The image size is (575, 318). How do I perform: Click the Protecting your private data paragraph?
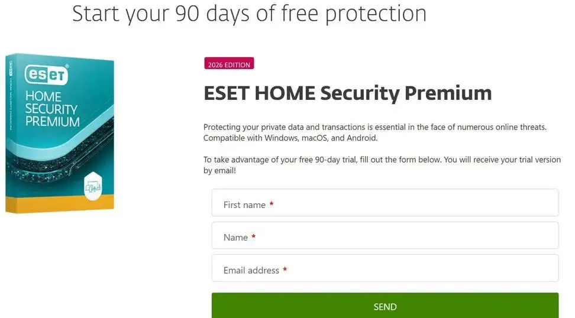coord(375,132)
